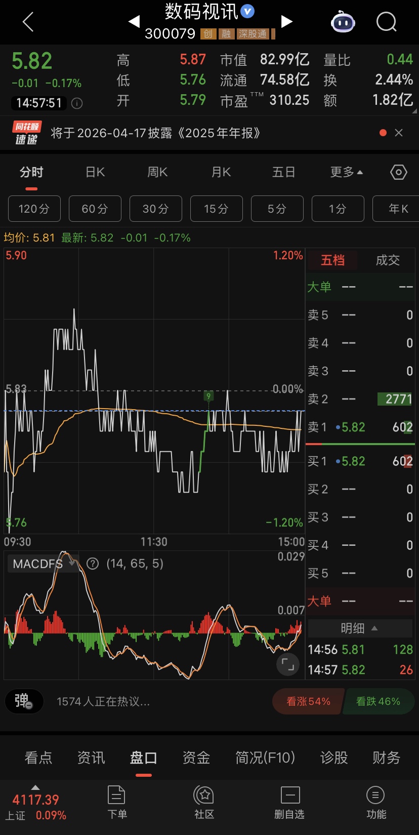419x835 pixels.
Task: Open the 诊股 stock diagnosis tab
Action: [334, 758]
